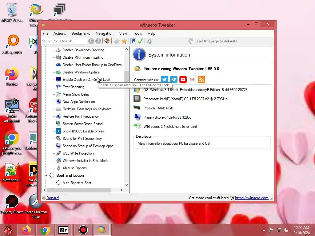The height and width of the screenshot is (236, 315).
Task: Open the Bookmarks menu
Action: coord(81,33)
